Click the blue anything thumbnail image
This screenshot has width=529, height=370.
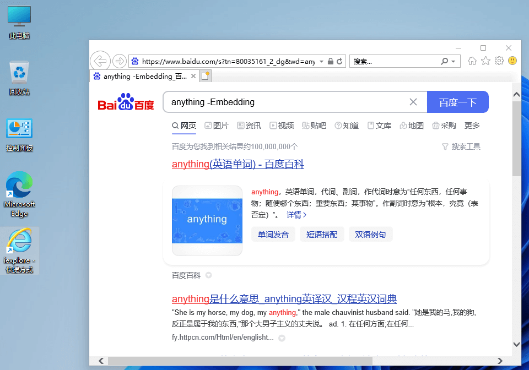point(207,221)
